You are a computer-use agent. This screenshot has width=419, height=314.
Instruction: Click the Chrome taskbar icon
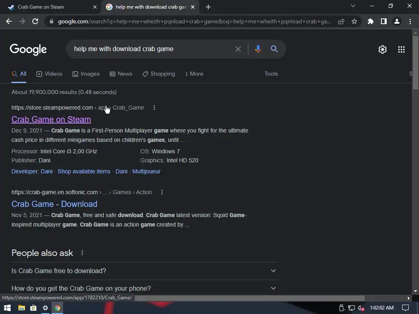[x=57, y=308]
